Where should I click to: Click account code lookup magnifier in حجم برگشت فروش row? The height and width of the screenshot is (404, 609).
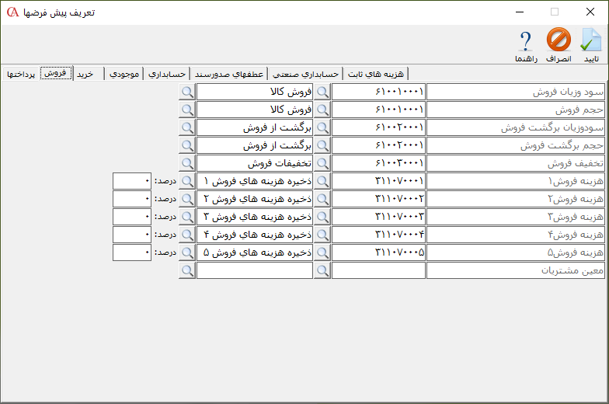pyautogui.click(x=322, y=145)
